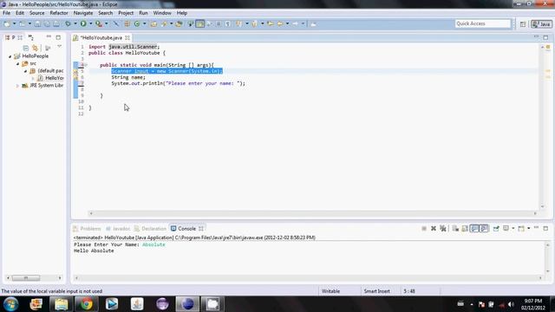Click the Open Console icon
The width and height of the screenshot is (555, 312).
[x=521, y=229]
